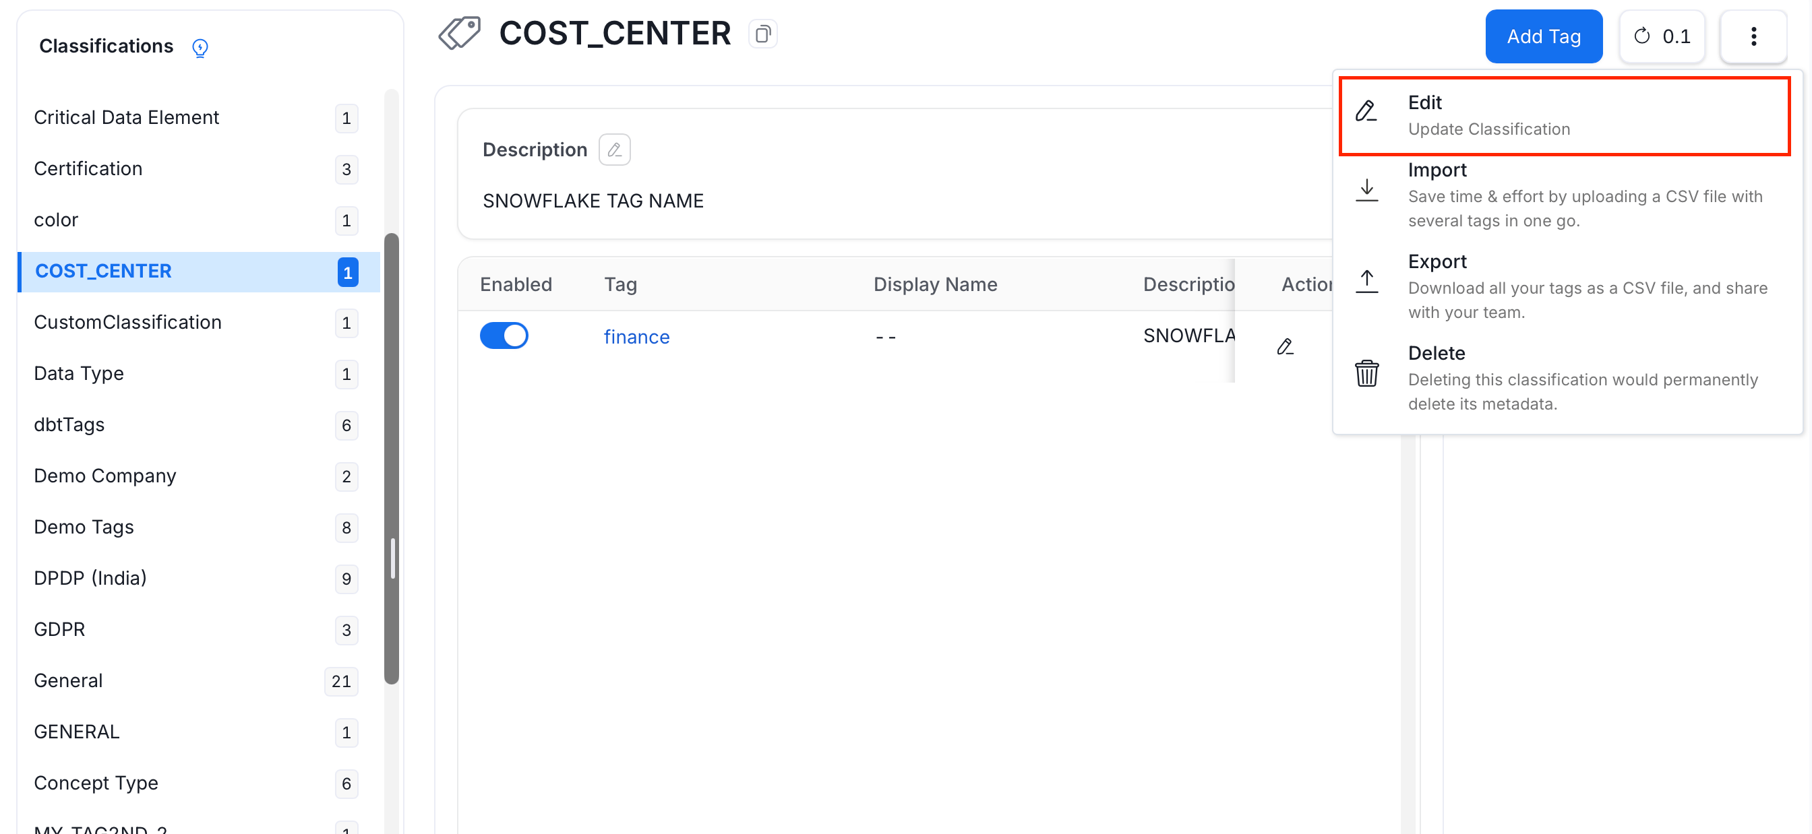This screenshot has width=1812, height=834.
Task: Open the finance tag link
Action: [636, 337]
